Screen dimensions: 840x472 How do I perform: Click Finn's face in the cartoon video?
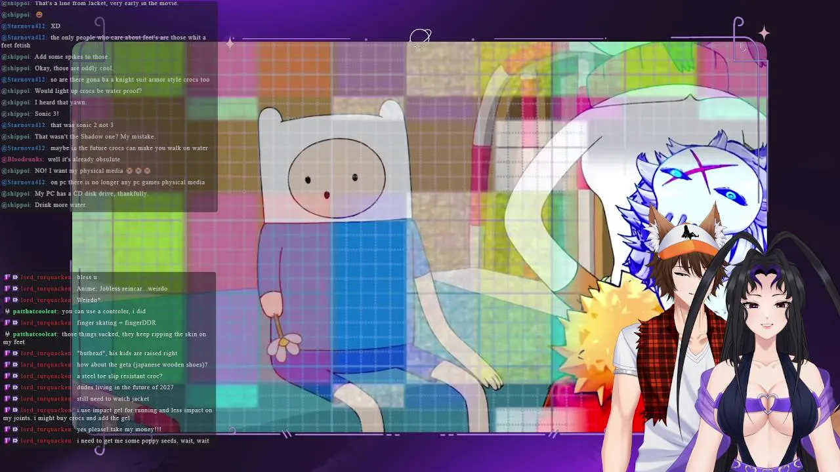pos(337,177)
